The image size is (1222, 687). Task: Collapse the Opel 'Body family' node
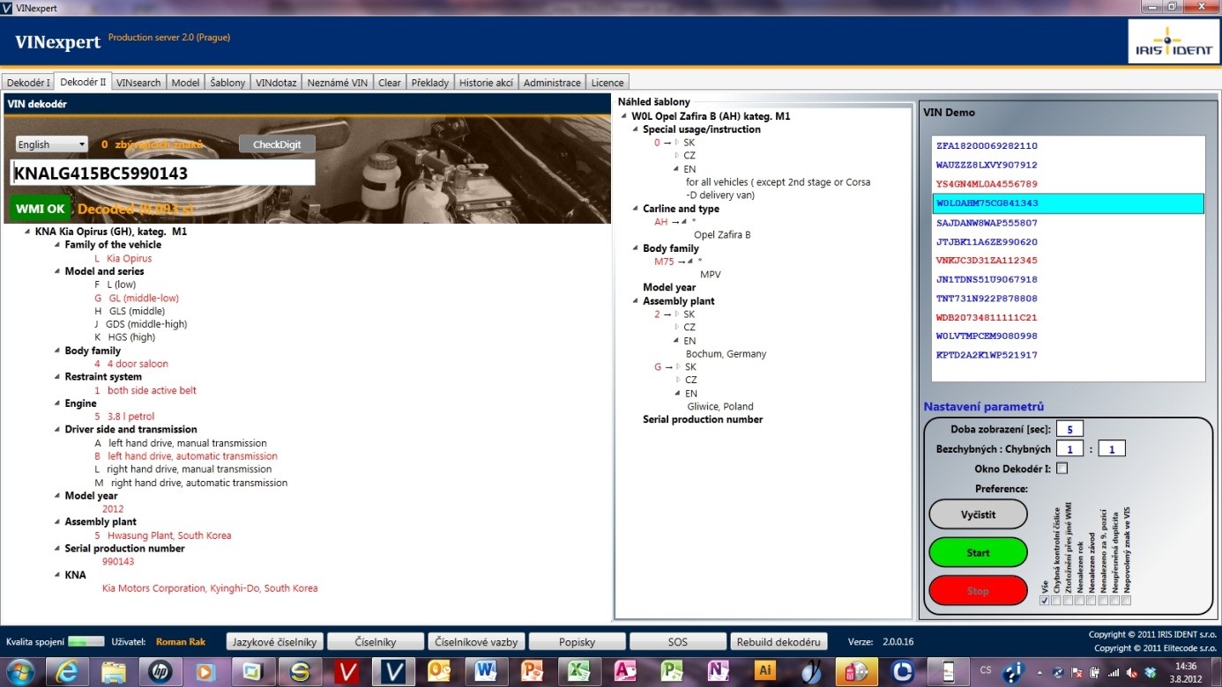(x=636, y=248)
